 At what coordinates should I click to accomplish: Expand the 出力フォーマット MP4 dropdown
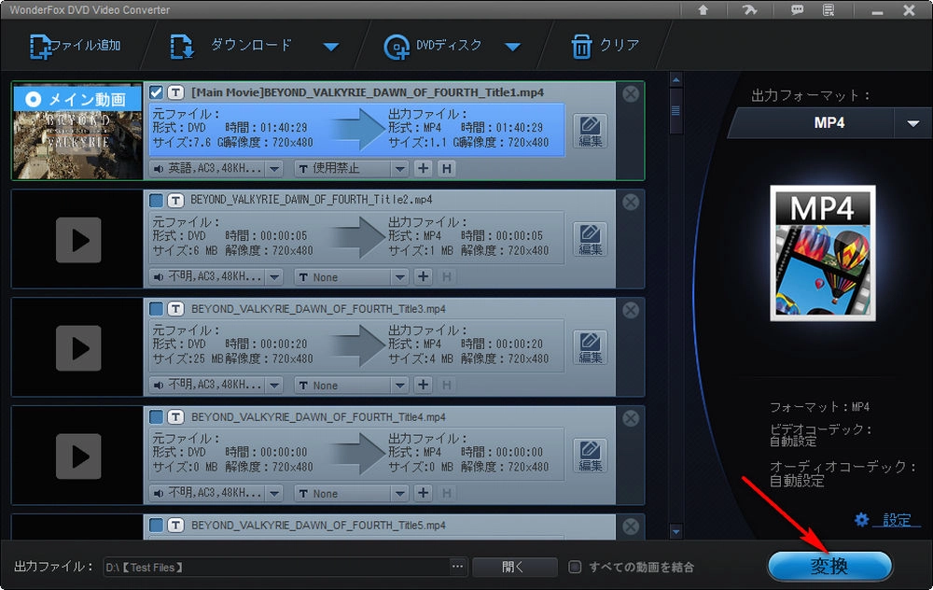coord(911,123)
